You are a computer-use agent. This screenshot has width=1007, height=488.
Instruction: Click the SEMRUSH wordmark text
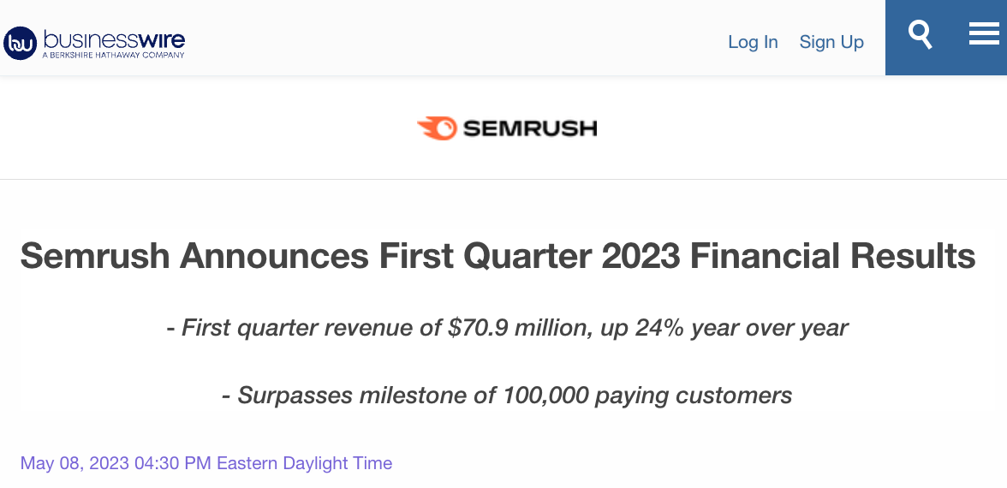pos(529,129)
